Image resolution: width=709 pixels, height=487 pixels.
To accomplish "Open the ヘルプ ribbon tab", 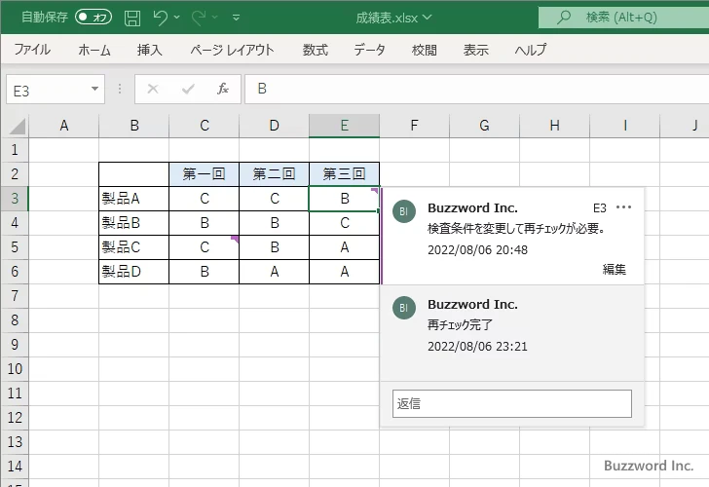I will (531, 50).
